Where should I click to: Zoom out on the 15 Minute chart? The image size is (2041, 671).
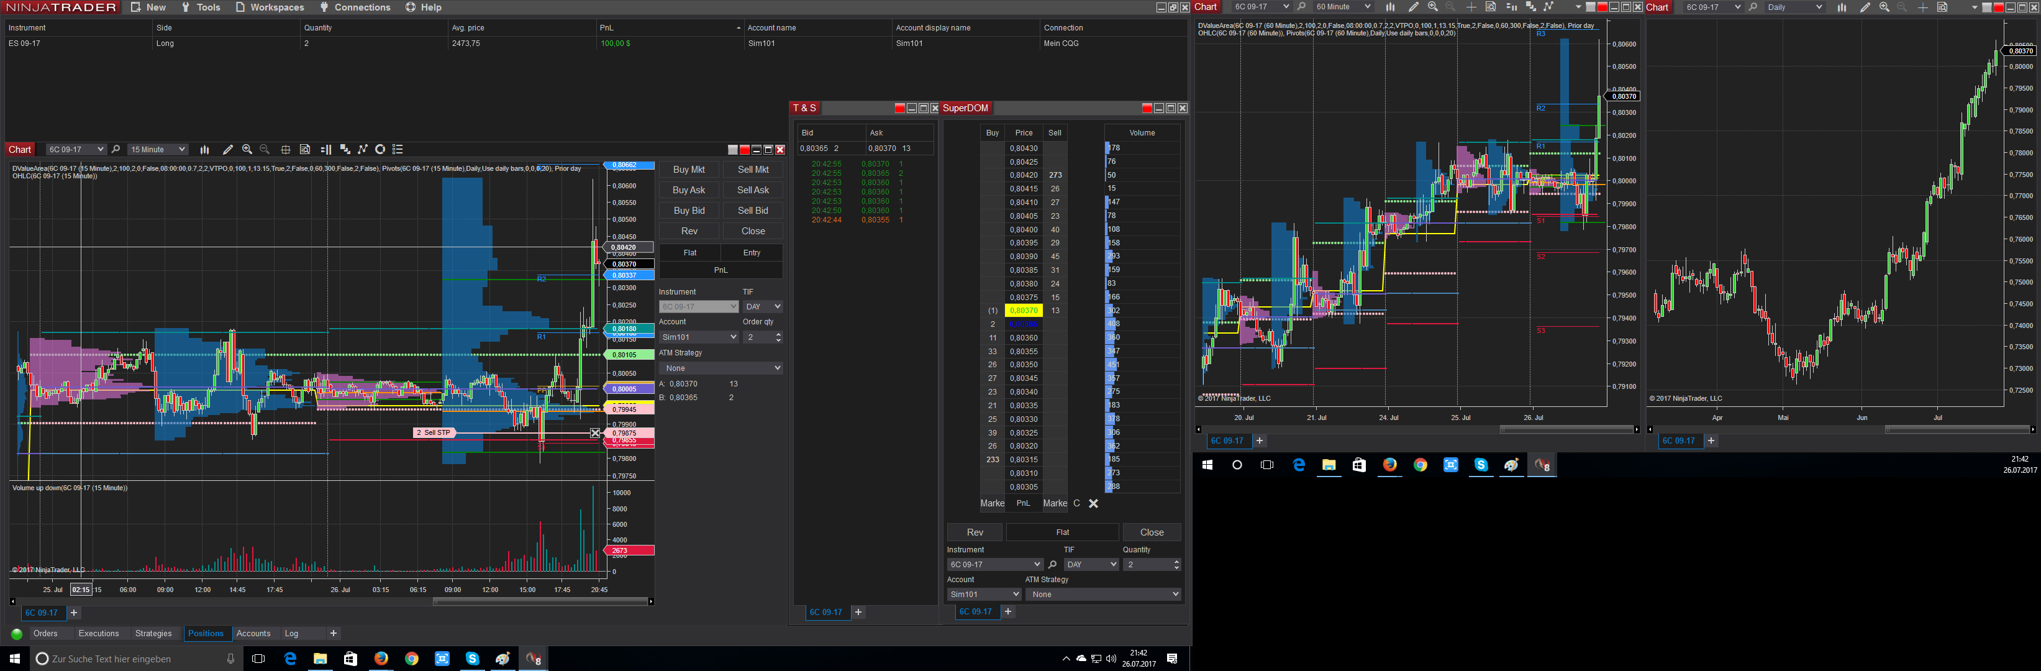pyautogui.click(x=265, y=150)
